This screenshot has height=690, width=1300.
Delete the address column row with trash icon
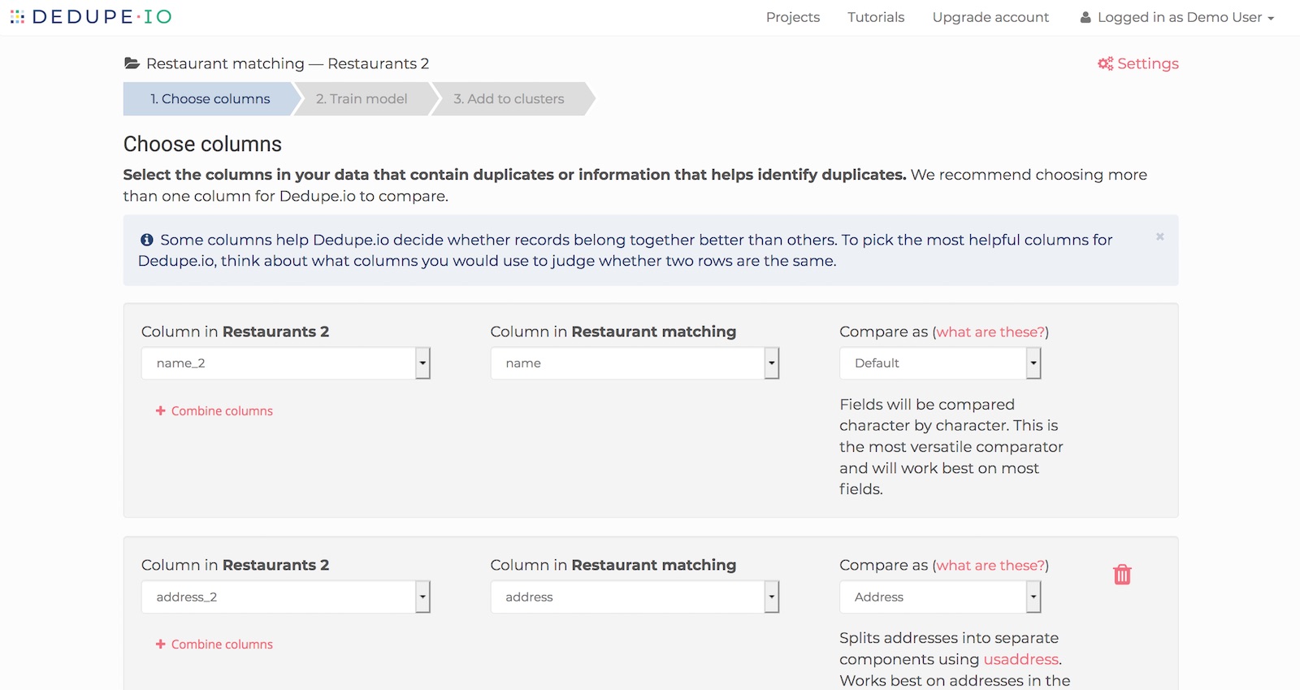pyautogui.click(x=1122, y=575)
